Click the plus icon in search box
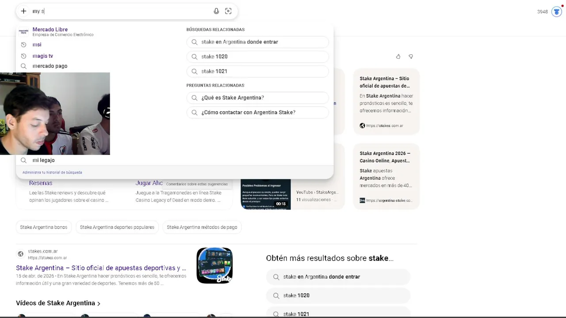The height and width of the screenshot is (318, 566). coord(23,11)
